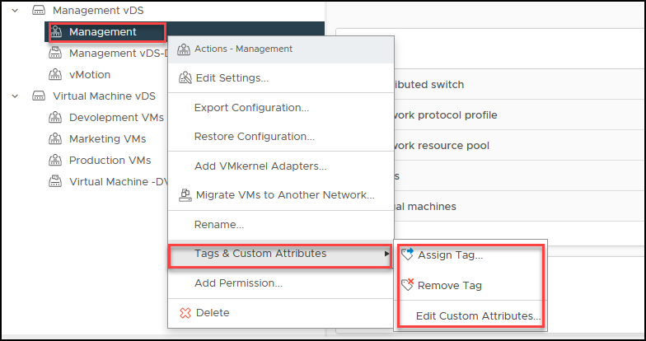Collapse the Management vDS tree node
This screenshot has width=646, height=341.
(x=15, y=10)
